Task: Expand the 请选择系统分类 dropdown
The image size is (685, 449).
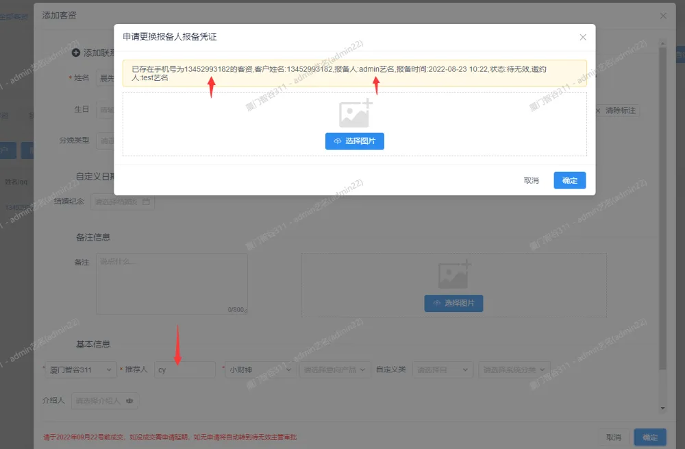Action: click(x=514, y=369)
